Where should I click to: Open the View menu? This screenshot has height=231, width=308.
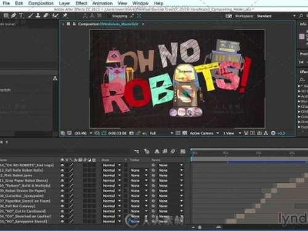(x=122, y=3)
